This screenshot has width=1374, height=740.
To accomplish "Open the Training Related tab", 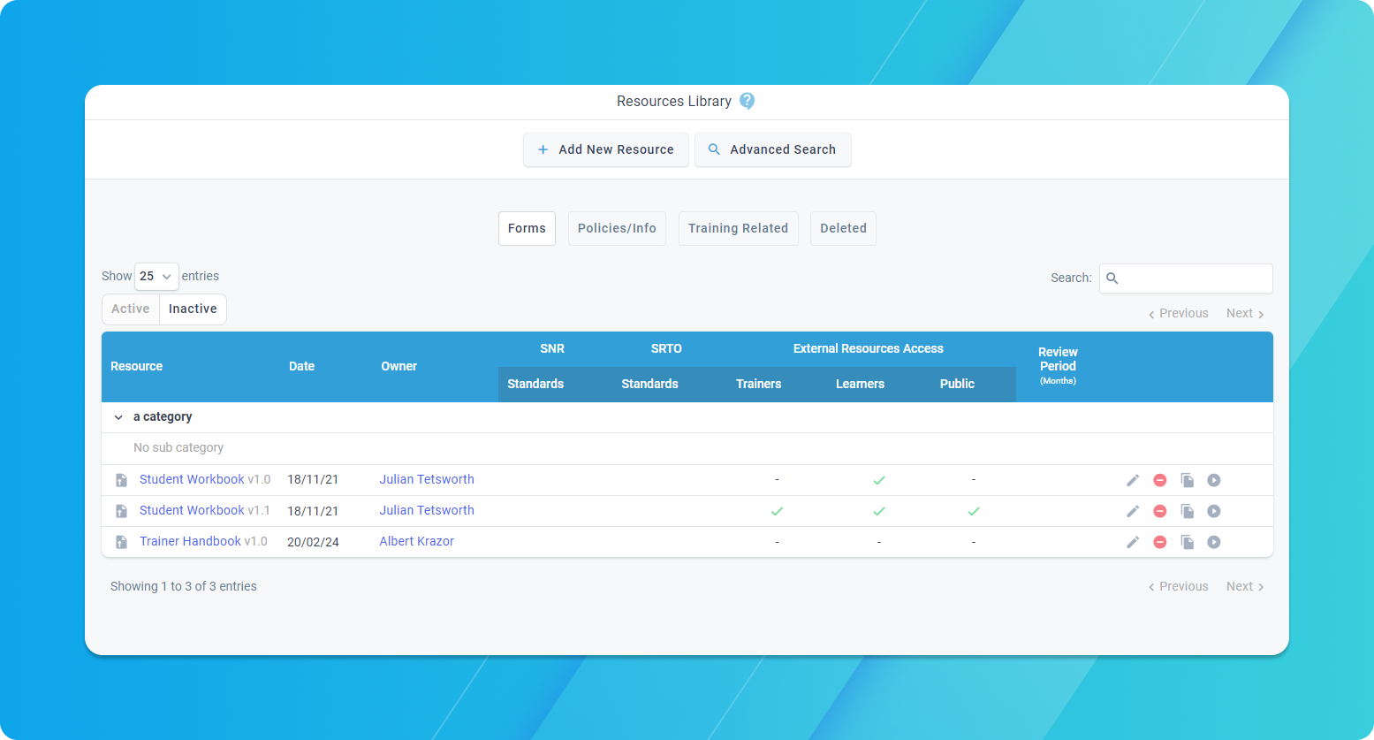I will (738, 228).
